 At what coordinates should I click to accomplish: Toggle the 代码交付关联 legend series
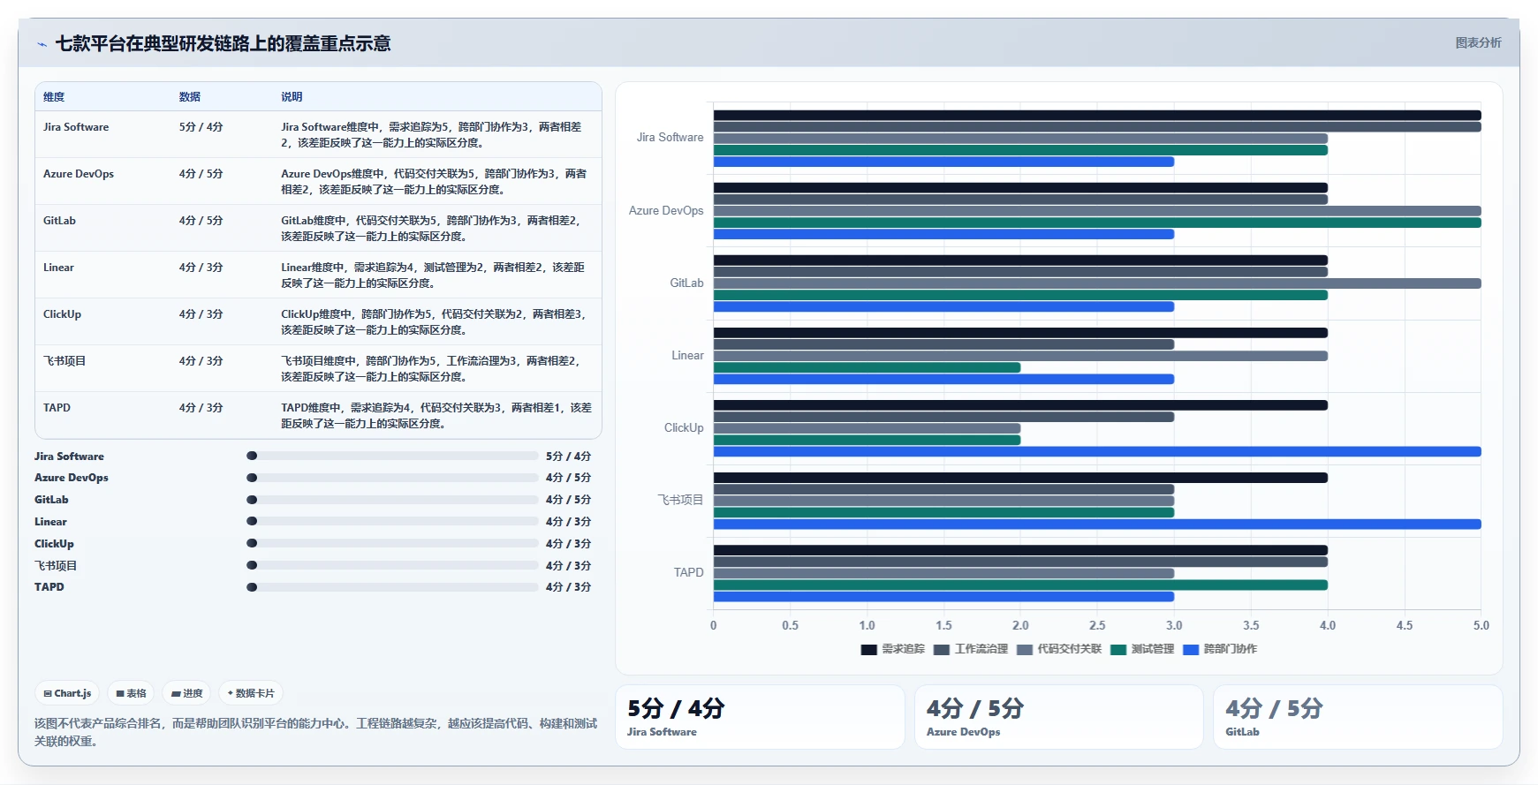pos(1059,649)
